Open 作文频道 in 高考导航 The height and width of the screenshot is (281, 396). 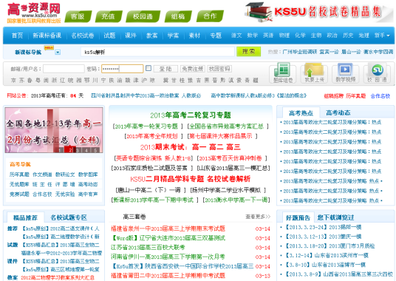tap(42, 175)
